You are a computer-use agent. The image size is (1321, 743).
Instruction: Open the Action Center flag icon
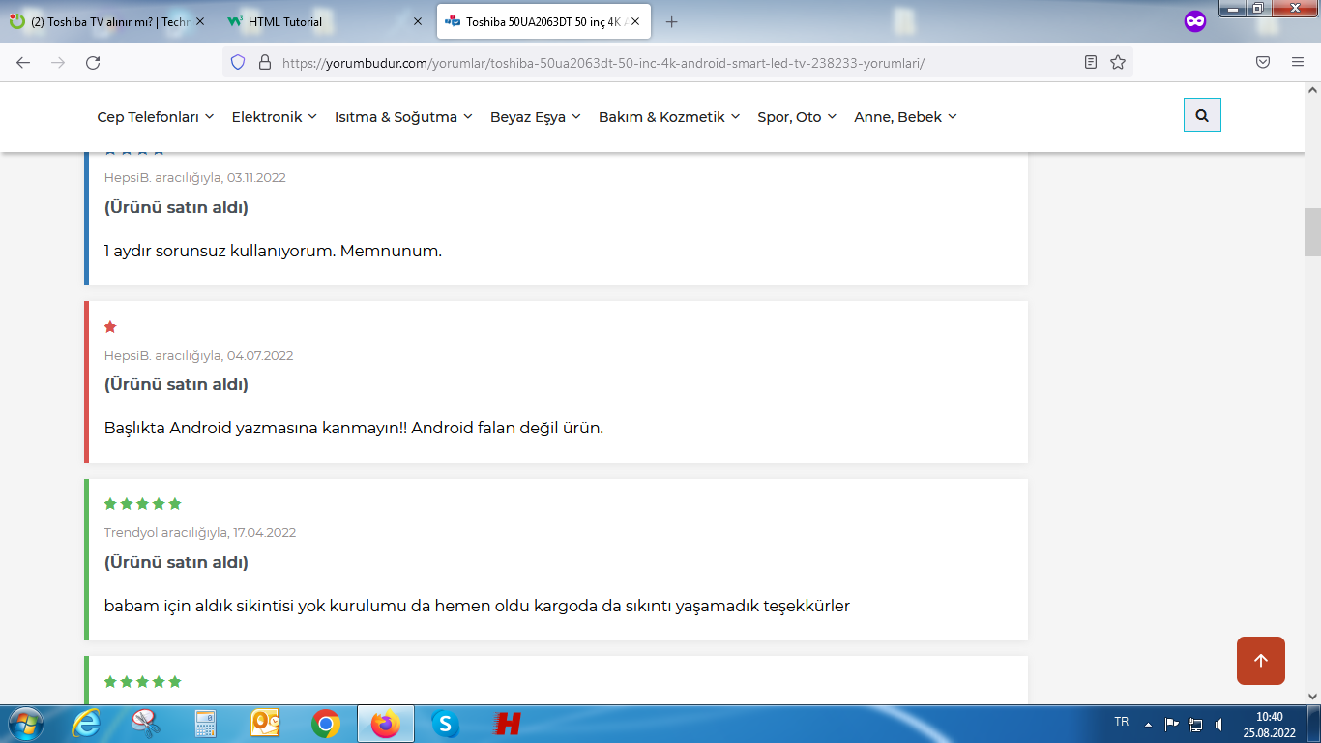pyautogui.click(x=1172, y=724)
